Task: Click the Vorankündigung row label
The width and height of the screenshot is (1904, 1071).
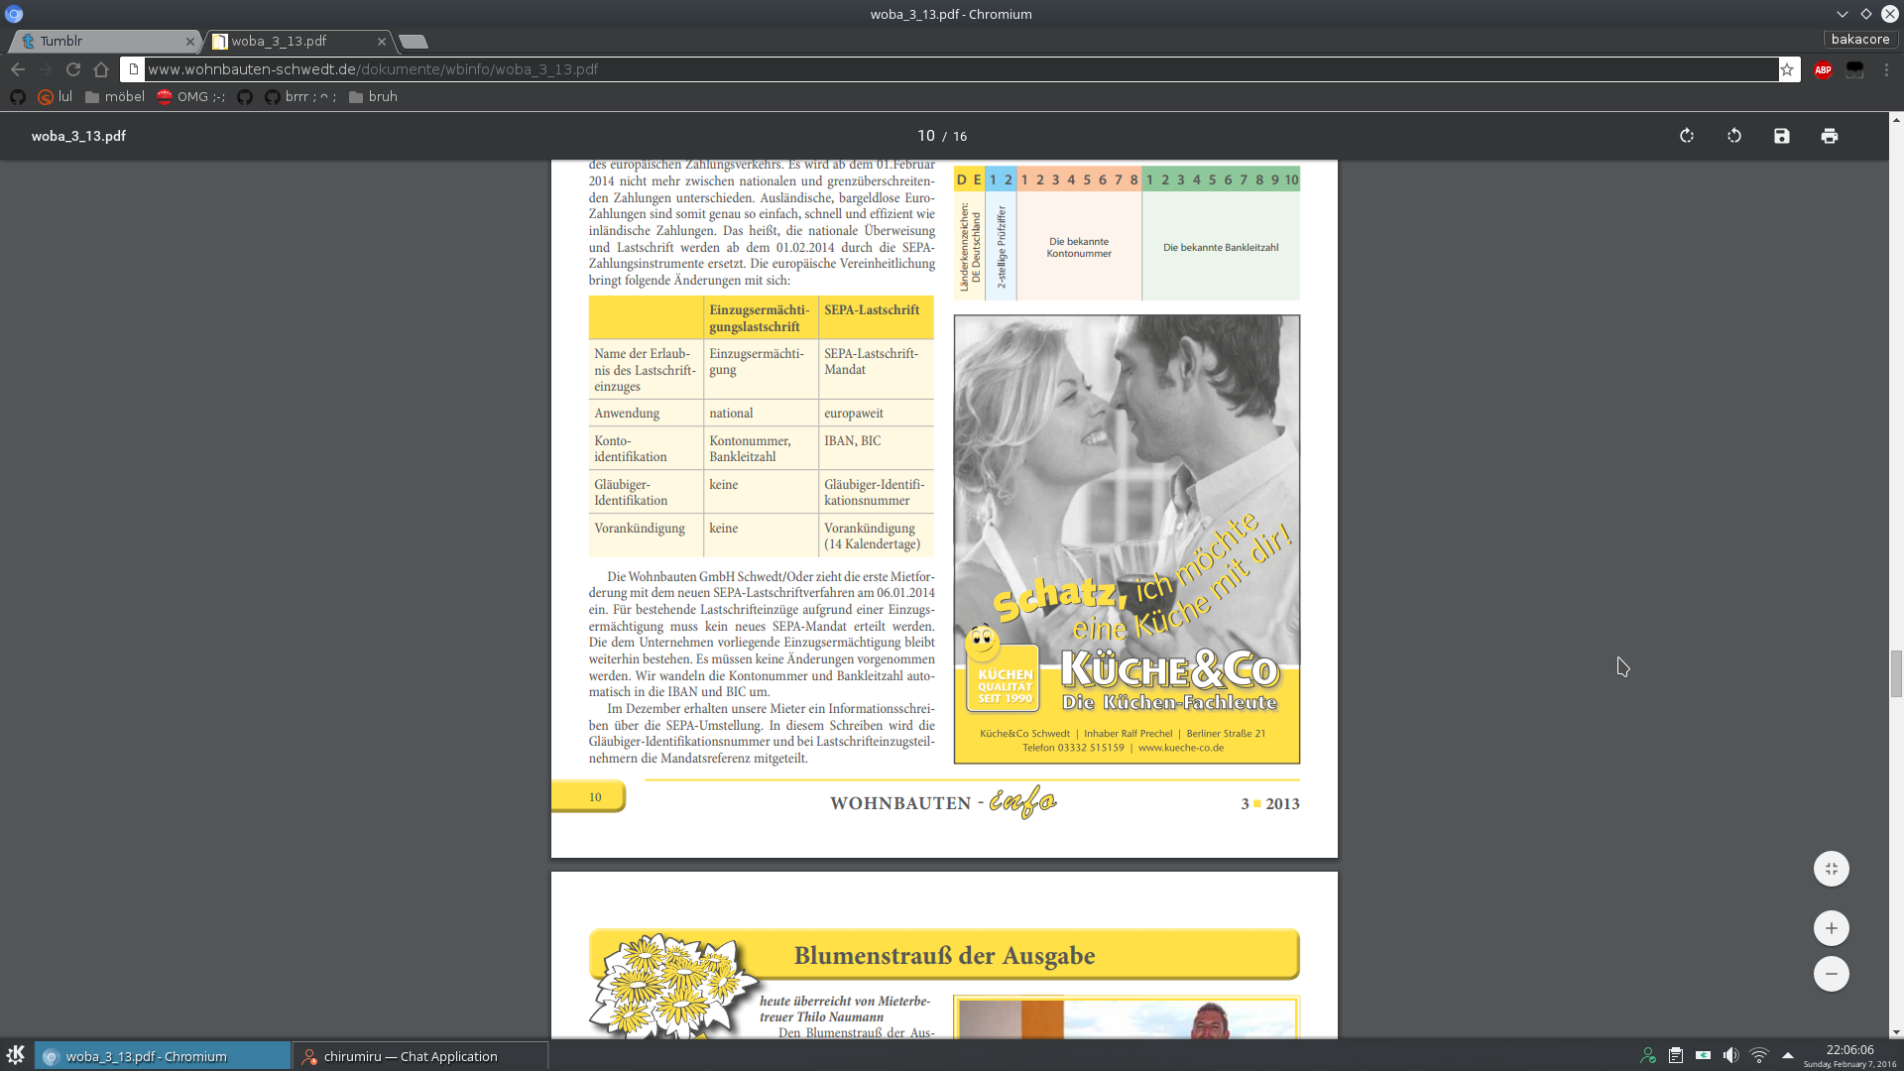Action: (640, 529)
